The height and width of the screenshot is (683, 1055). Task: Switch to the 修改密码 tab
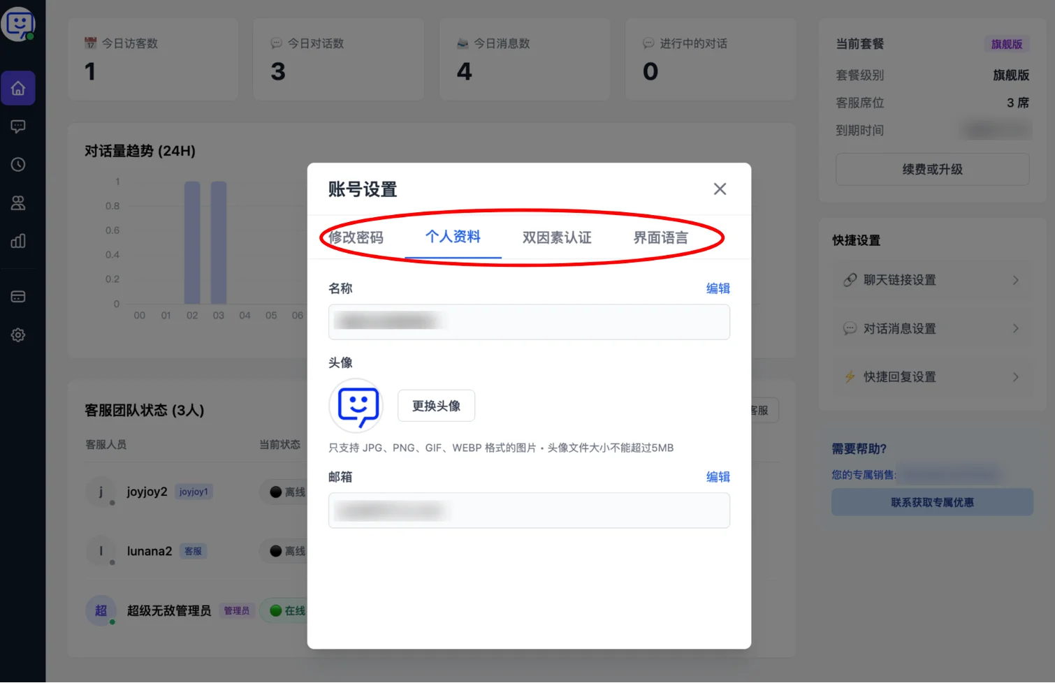[x=357, y=237]
